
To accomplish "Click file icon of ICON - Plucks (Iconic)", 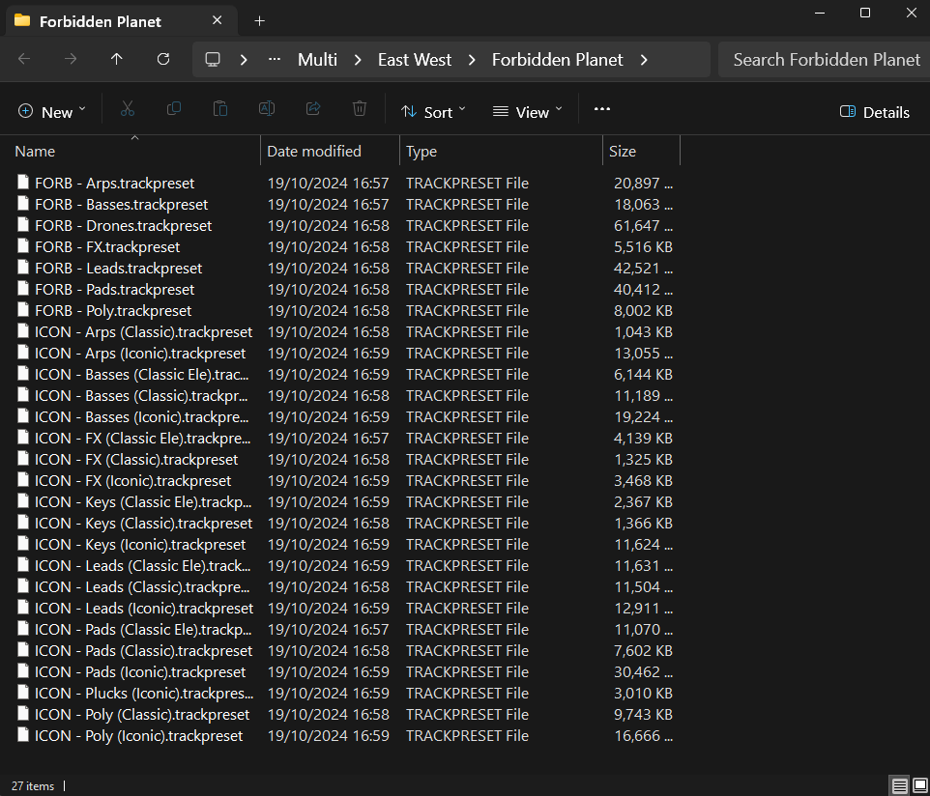I will (x=23, y=693).
